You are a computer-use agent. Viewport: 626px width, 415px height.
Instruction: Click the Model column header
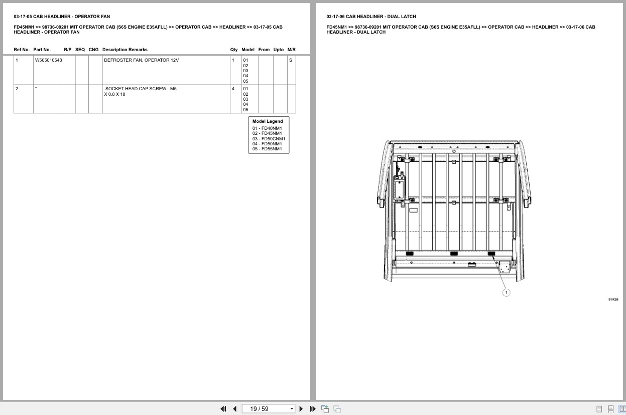[x=248, y=50]
